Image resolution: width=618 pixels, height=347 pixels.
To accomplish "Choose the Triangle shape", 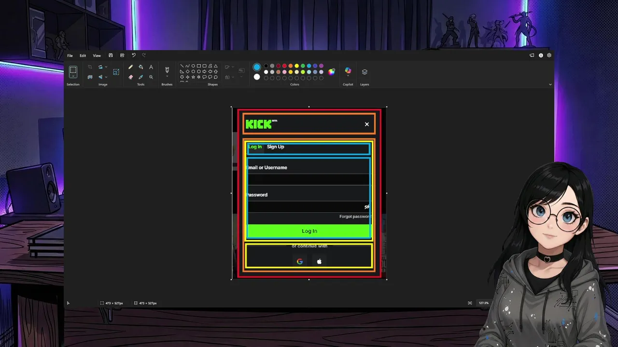I will click(215, 66).
